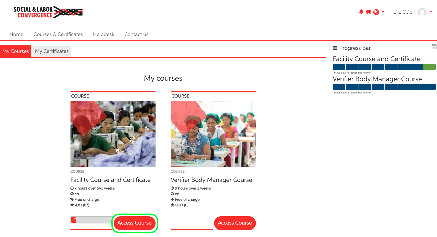The width and height of the screenshot is (437, 237).
Task: Click the green segment of Facility progress bar
Action: 429,67
